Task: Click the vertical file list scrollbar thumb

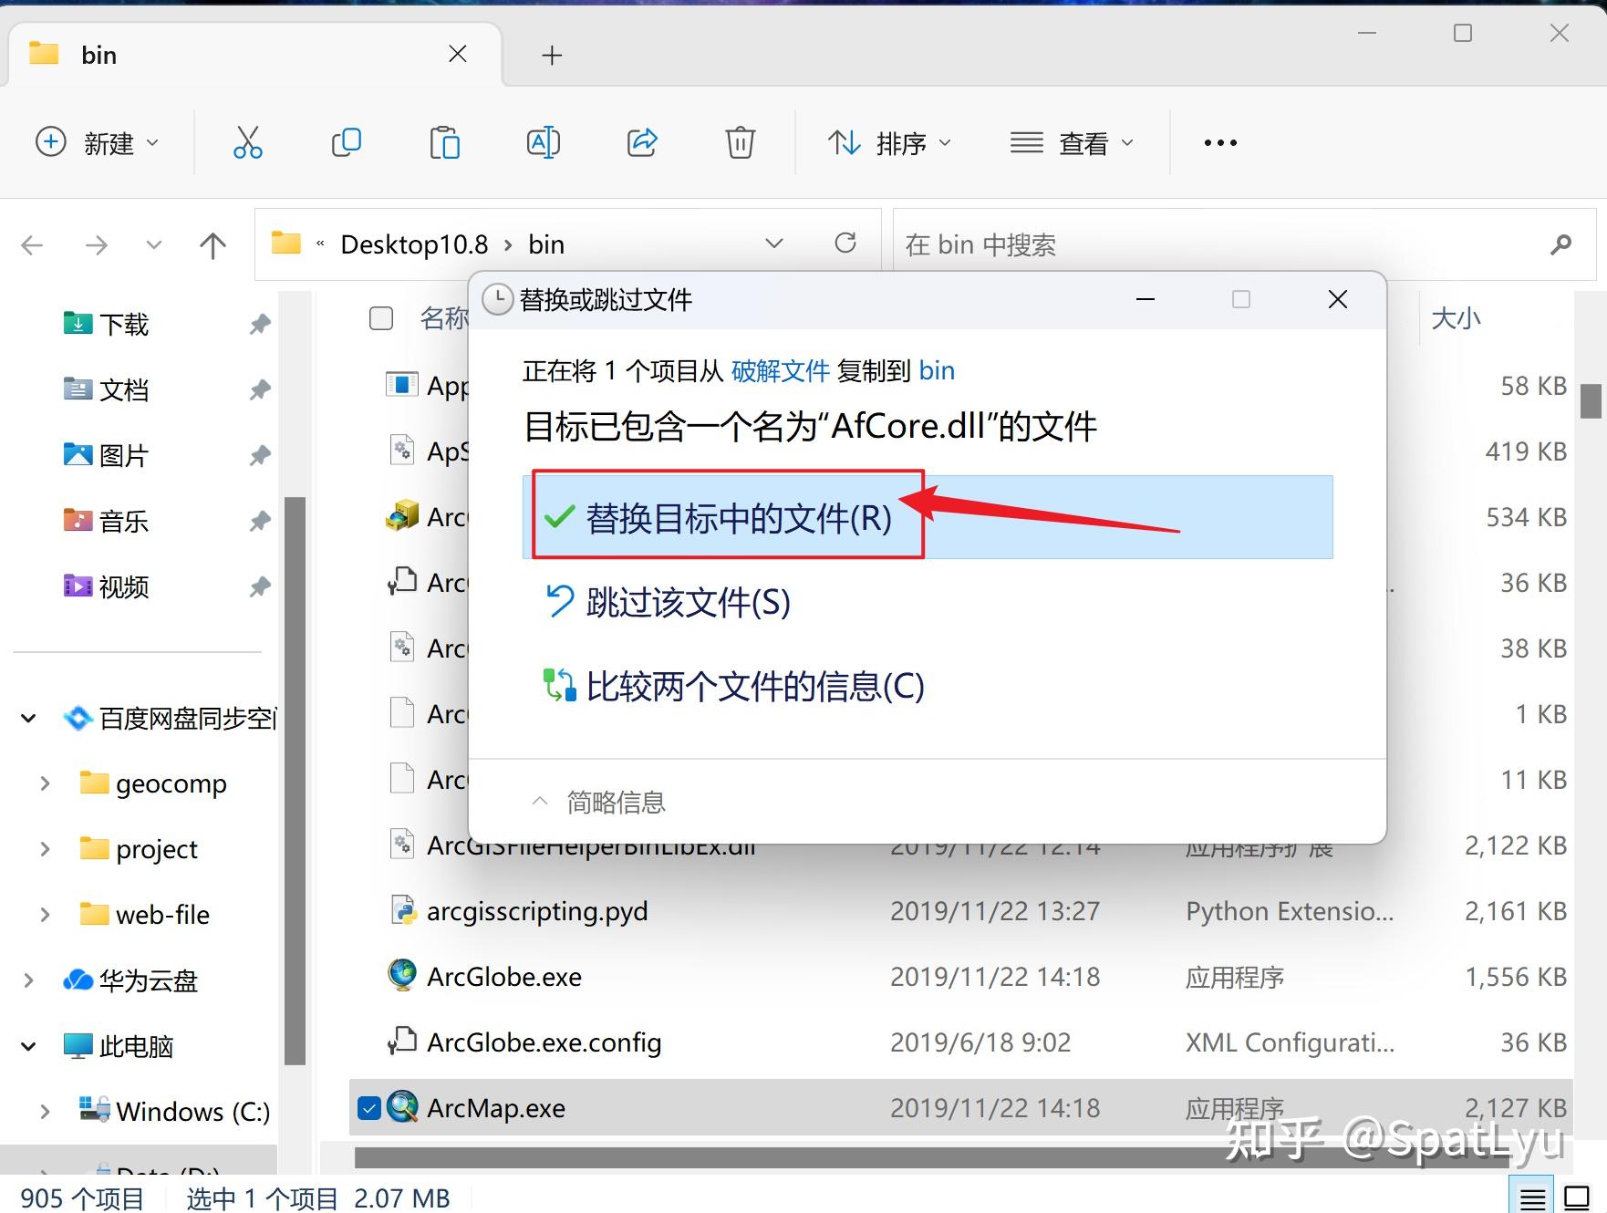Action: (x=1591, y=400)
